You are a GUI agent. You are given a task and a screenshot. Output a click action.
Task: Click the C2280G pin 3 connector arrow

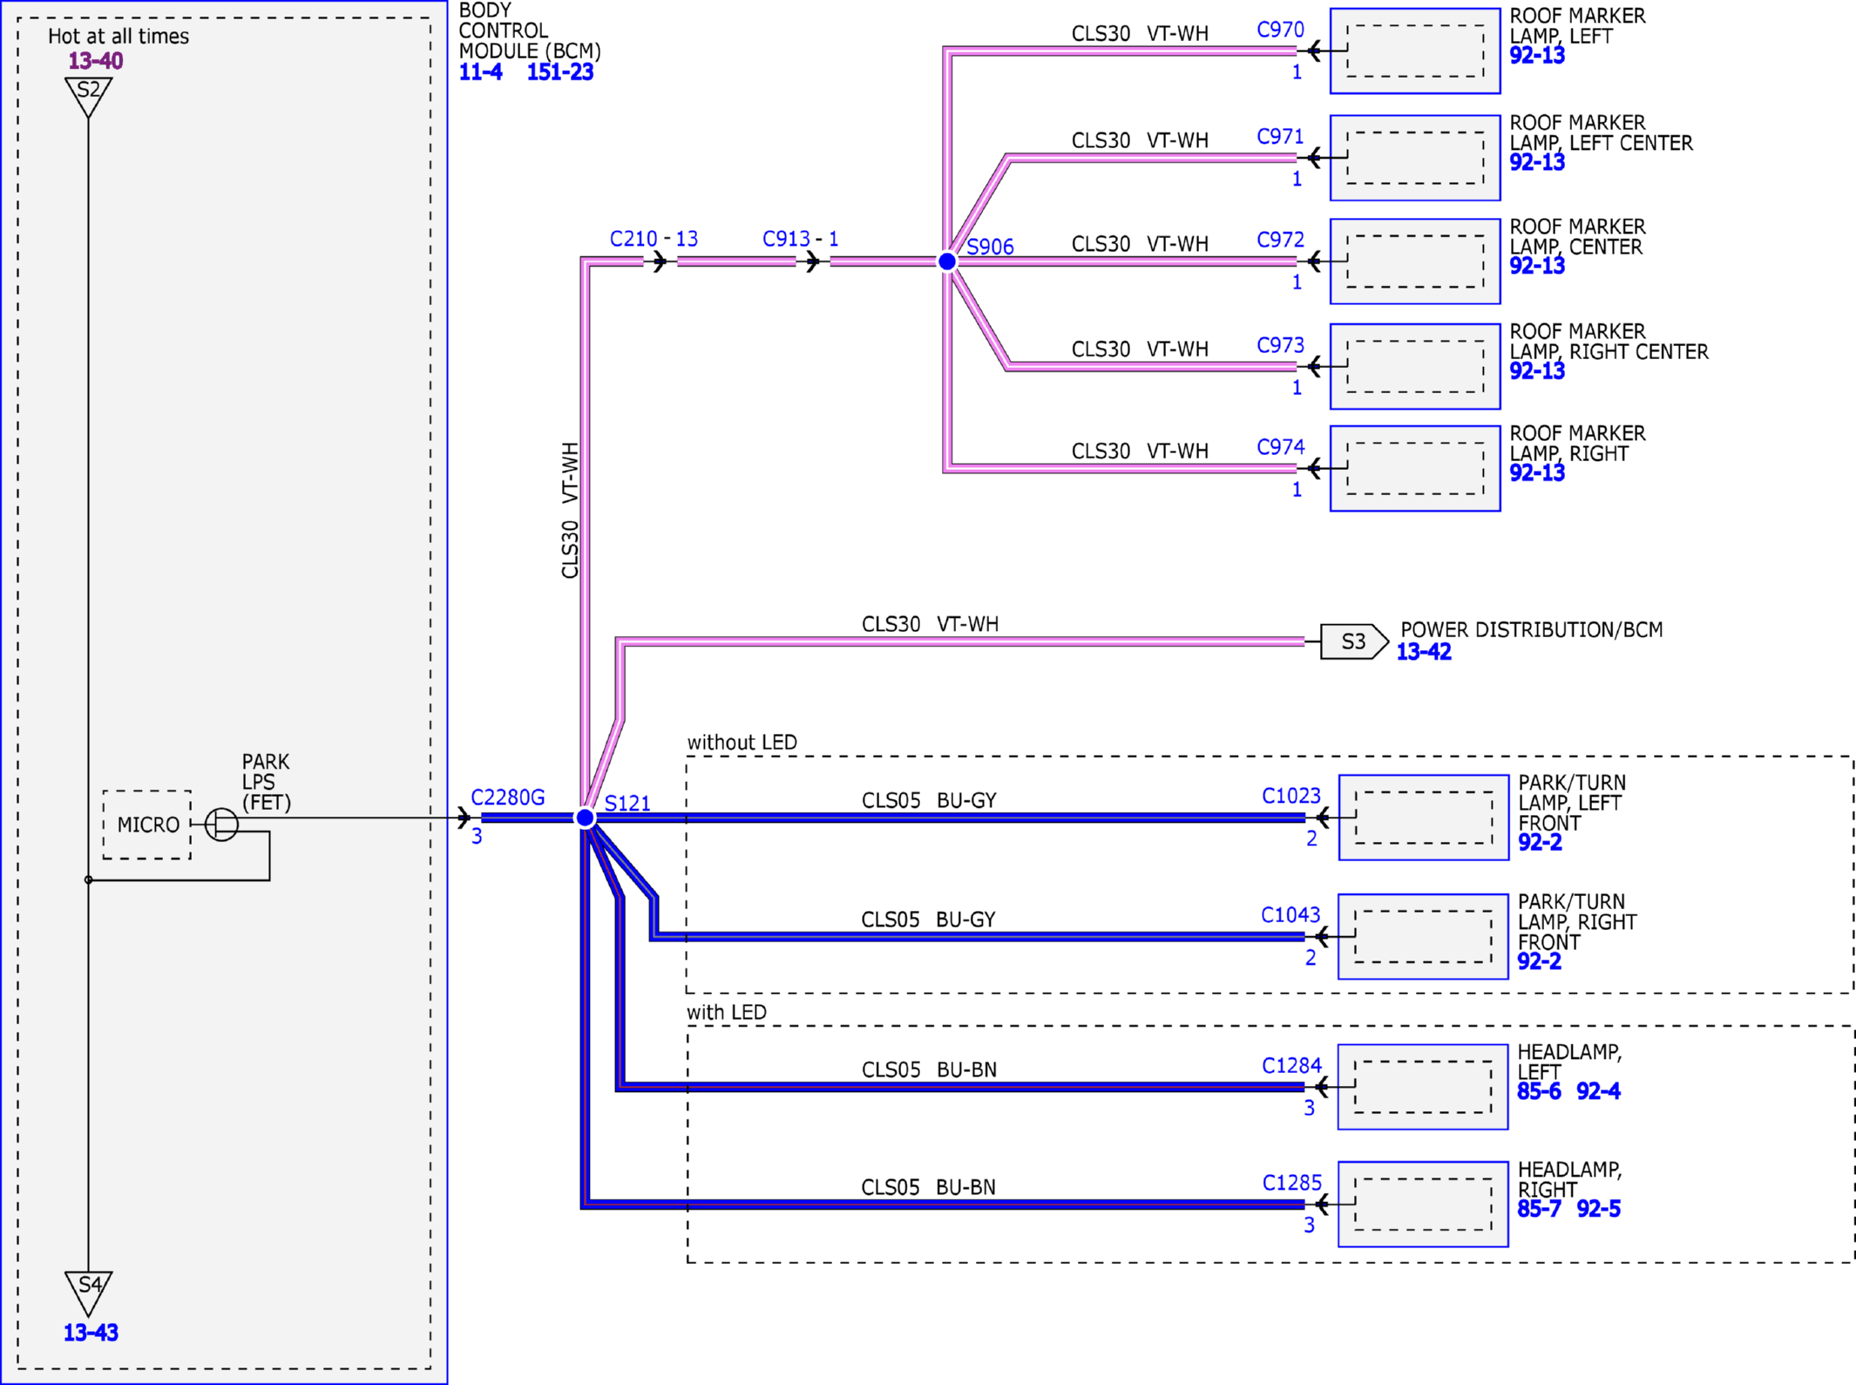coord(464,818)
